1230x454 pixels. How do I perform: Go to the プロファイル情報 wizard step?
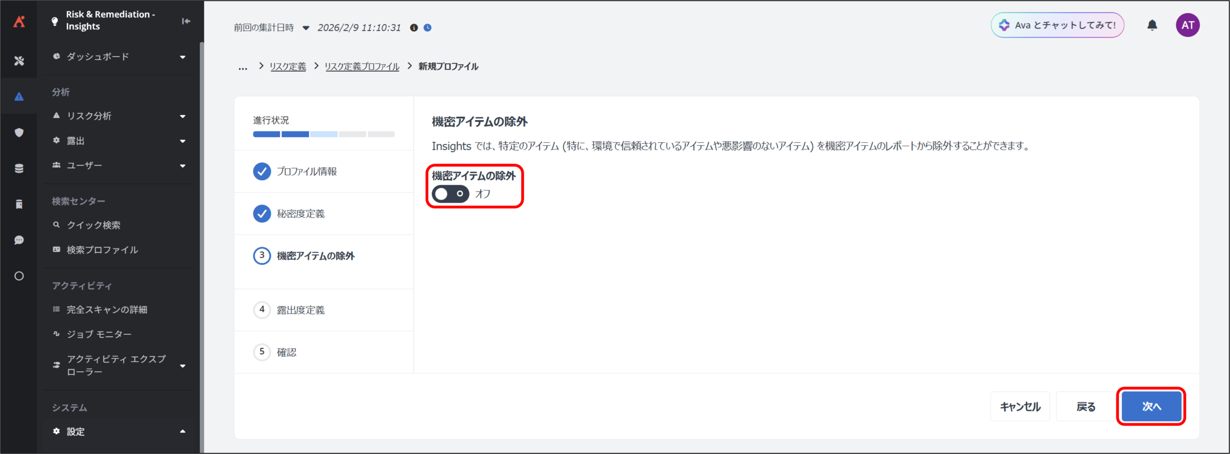tap(307, 172)
